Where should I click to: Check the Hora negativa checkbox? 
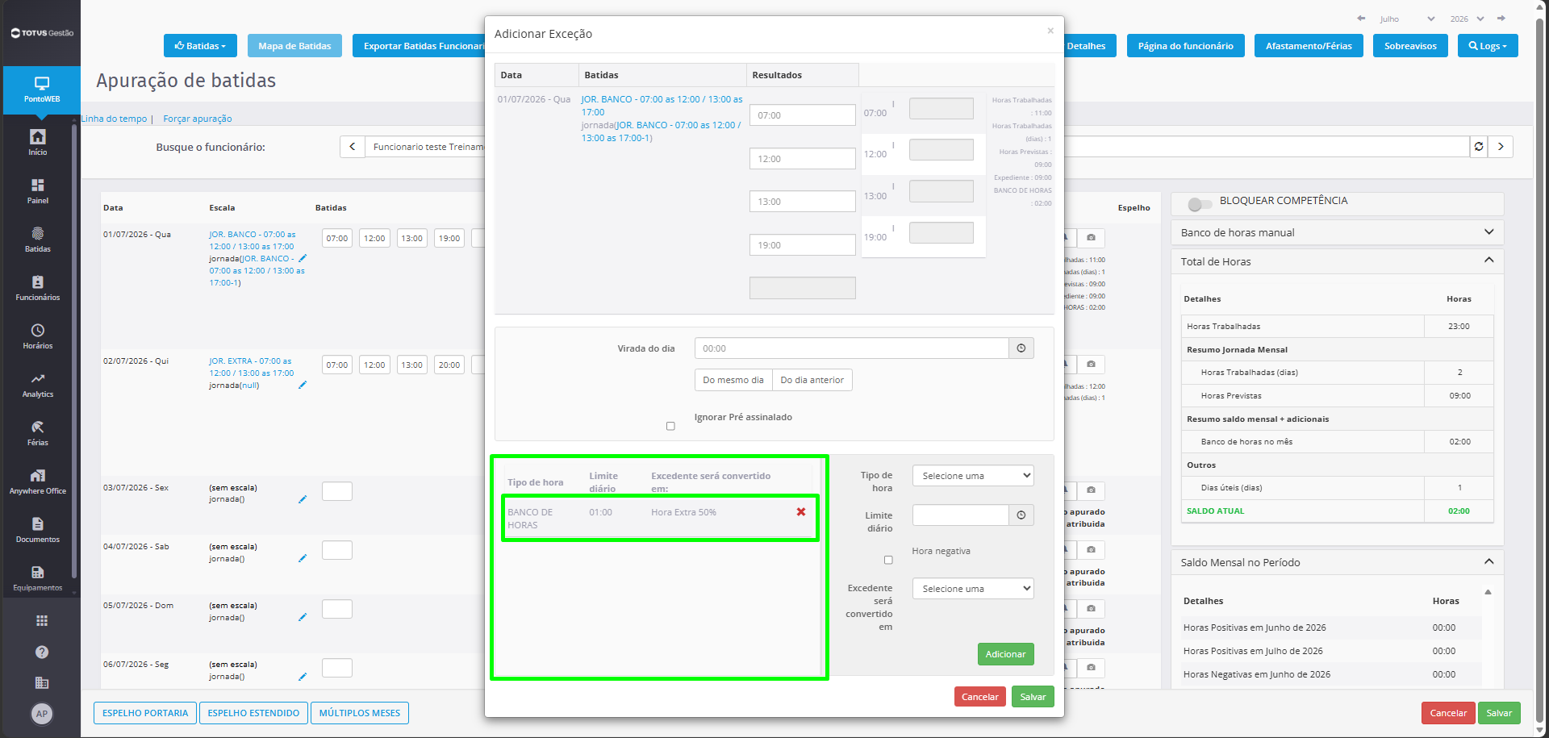point(888,560)
